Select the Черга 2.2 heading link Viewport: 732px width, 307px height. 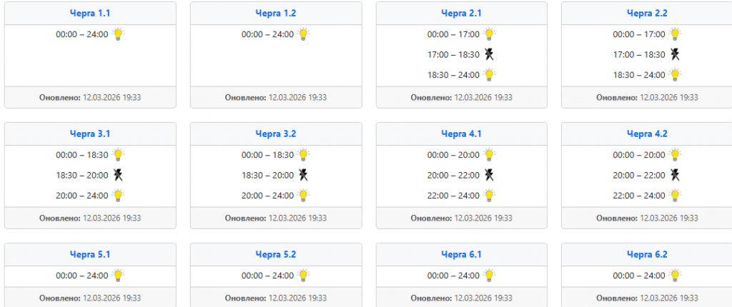click(647, 13)
